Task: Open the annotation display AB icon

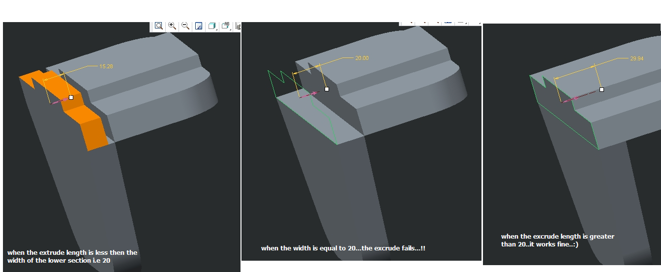Action: tap(226, 26)
